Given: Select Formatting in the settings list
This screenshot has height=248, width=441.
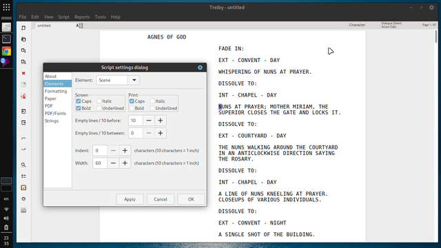Looking at the screenshot, I should 56,91.
